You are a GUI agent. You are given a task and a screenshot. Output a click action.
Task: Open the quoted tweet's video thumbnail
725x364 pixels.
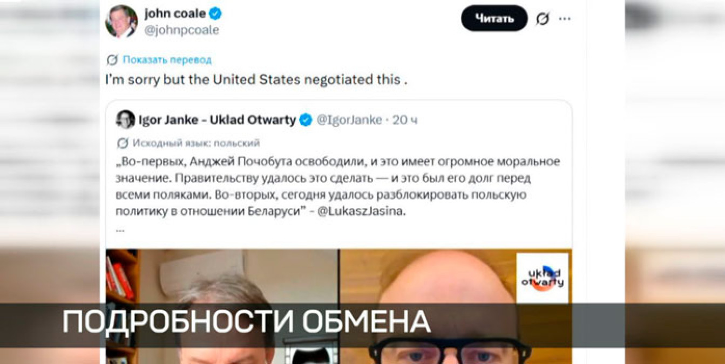pos(338,306)
